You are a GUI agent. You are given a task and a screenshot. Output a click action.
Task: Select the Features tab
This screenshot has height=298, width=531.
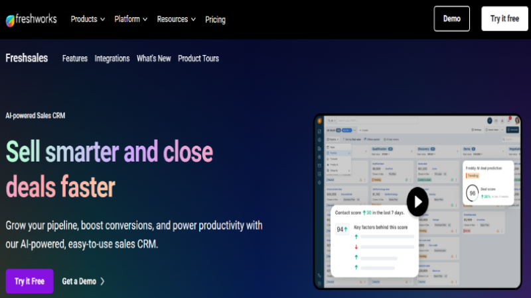click(x=75, y=58)
